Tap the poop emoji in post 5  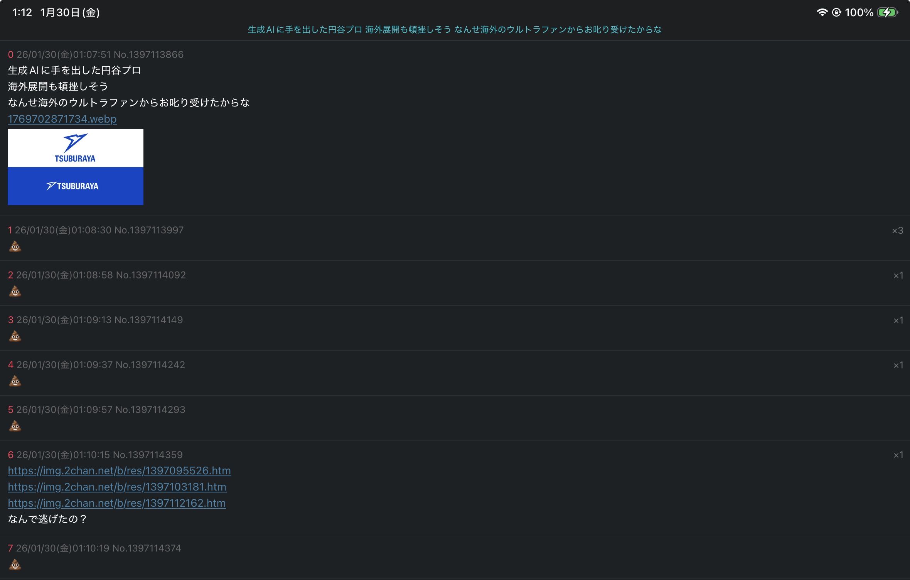15,426
